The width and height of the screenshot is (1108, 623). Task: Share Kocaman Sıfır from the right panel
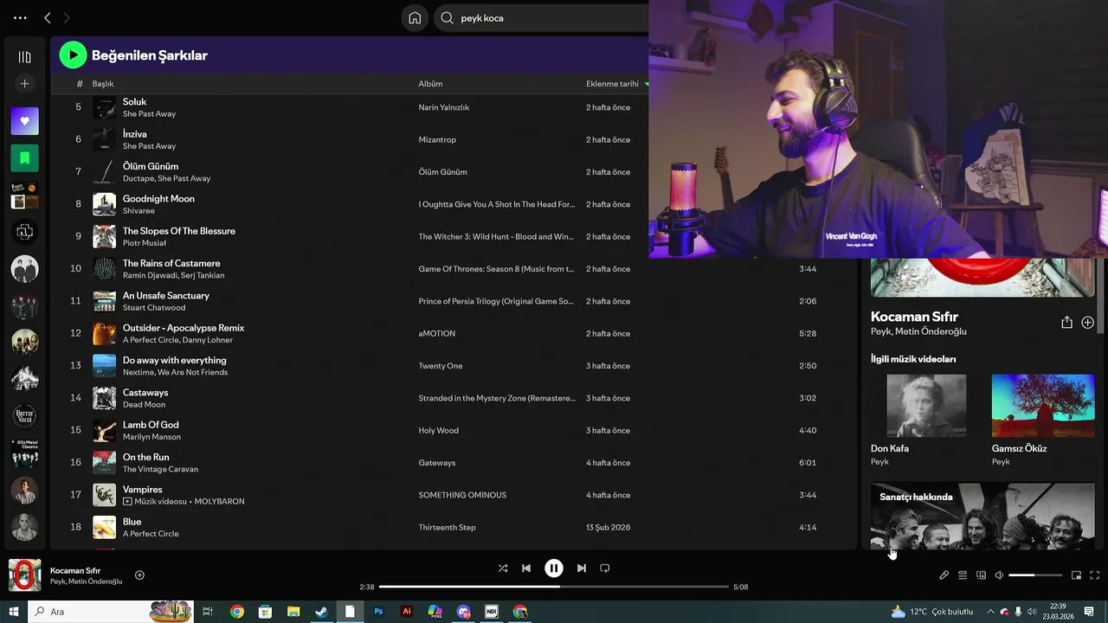(x=1066, y=322)
